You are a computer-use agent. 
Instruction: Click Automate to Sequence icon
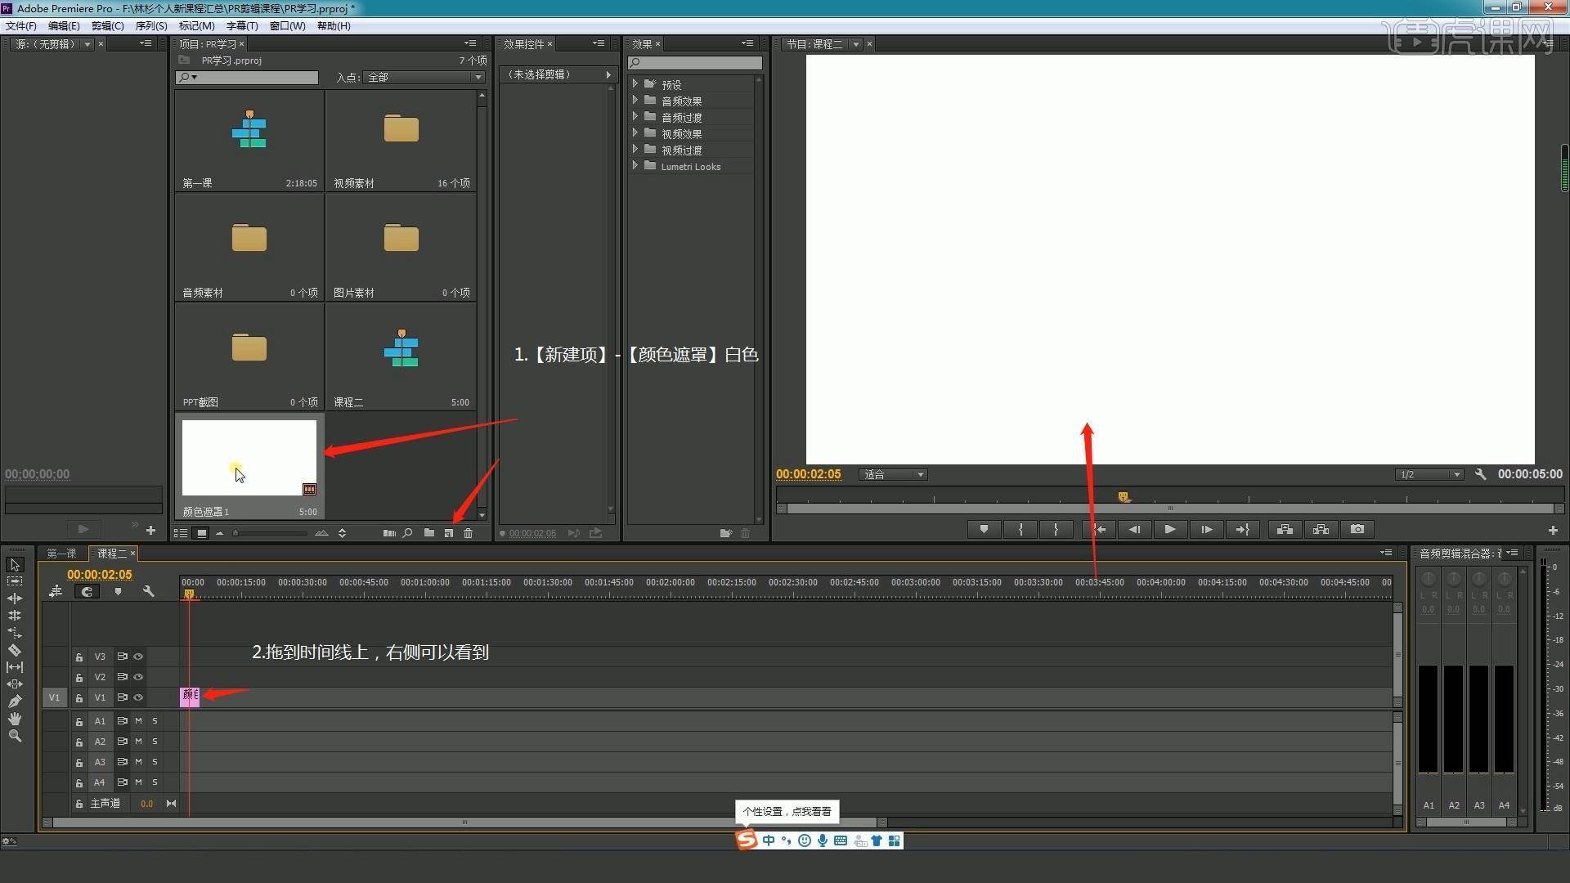coord(388,533)
